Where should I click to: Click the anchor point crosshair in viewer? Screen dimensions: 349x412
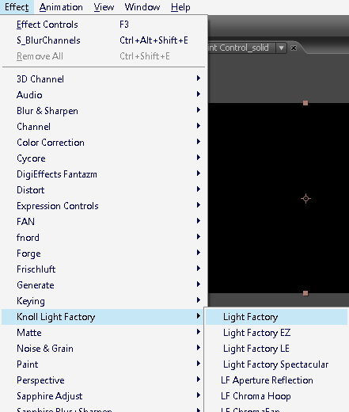coord(305,198)
